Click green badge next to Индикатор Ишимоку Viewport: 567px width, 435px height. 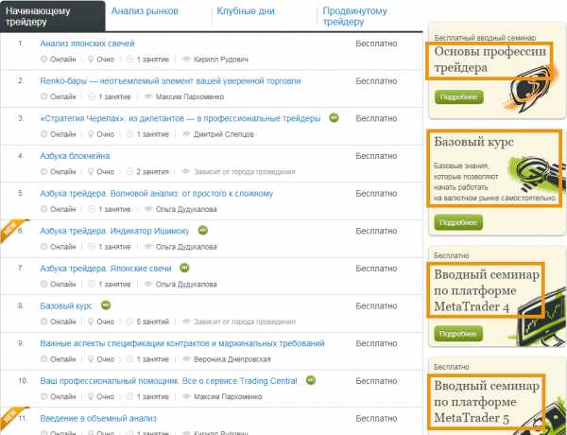coord(203,230)
